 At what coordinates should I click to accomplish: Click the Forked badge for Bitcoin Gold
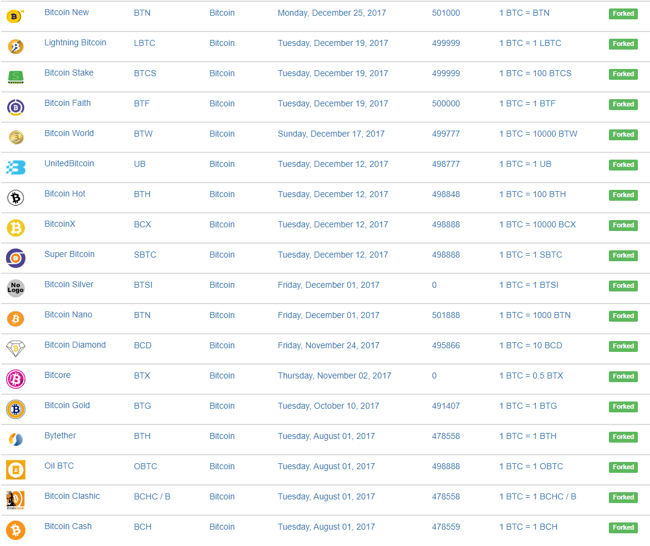click(623, 407)
